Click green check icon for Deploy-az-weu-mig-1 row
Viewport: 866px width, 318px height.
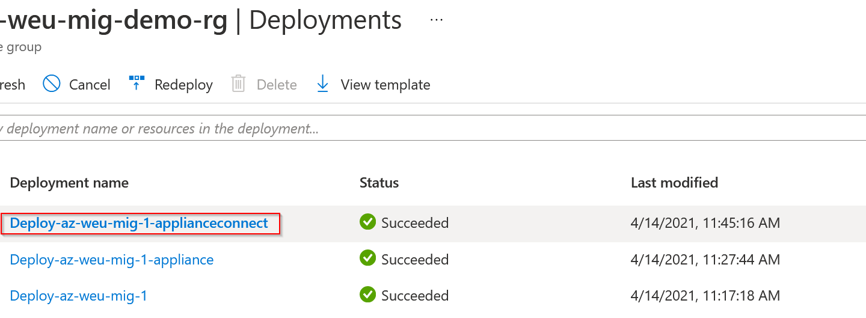click(367, 295)
